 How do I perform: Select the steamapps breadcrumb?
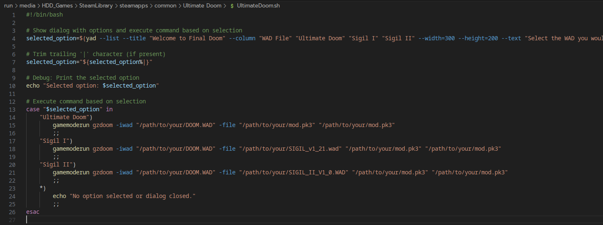pos(133,6)
